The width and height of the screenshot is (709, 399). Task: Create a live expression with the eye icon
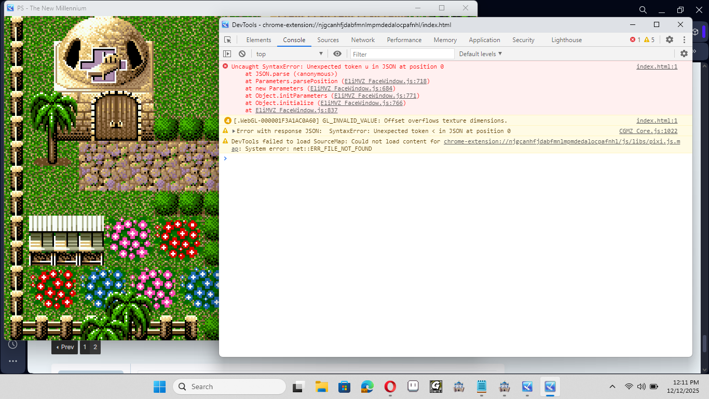pos(337,54)
